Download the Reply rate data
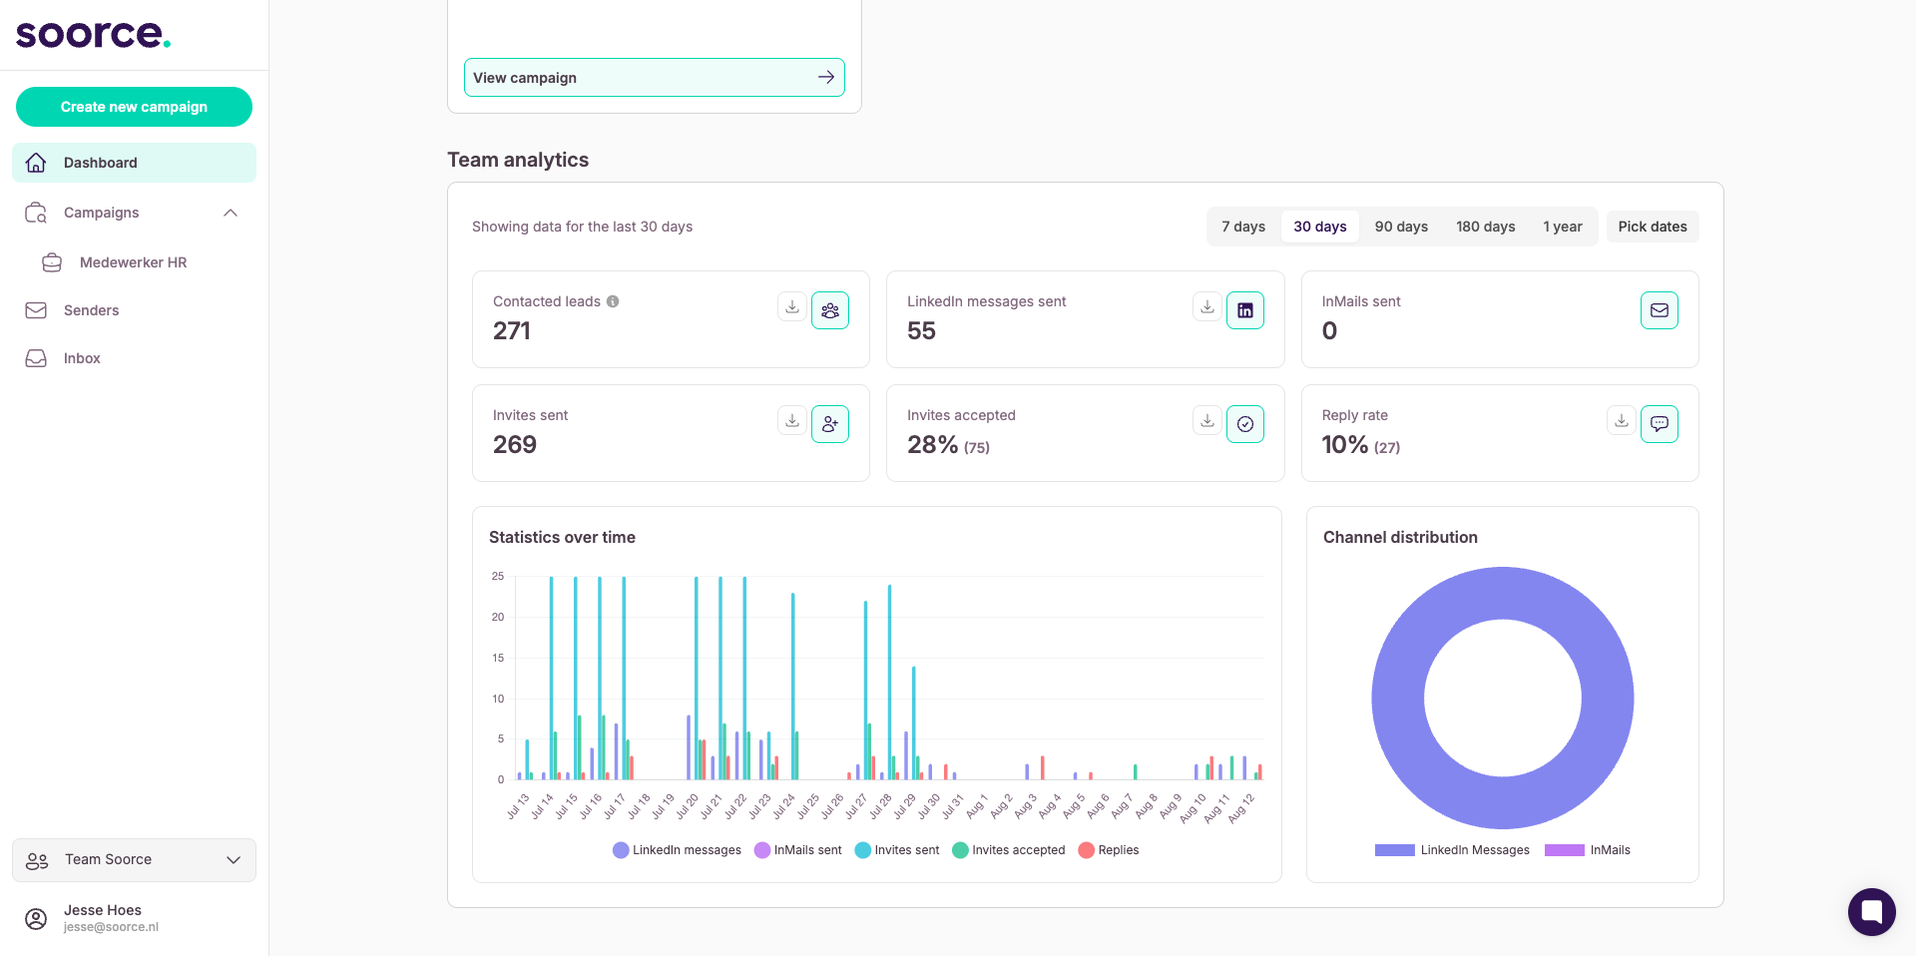This screenshot has width=1916, height=956. tap(1622, 421)
